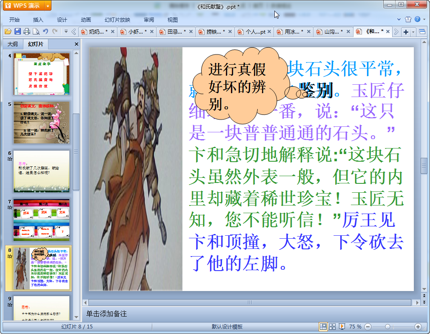Select slide 6 thumbnail 思考
Image resolution: width=430 pixels, height=334 pixels.
click(x=41, y=171)
